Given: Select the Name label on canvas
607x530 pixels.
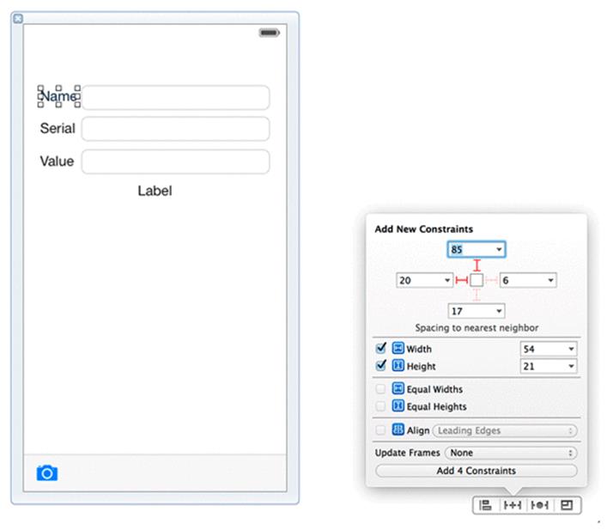Looking at the screenshot, I should click(58, 96).
